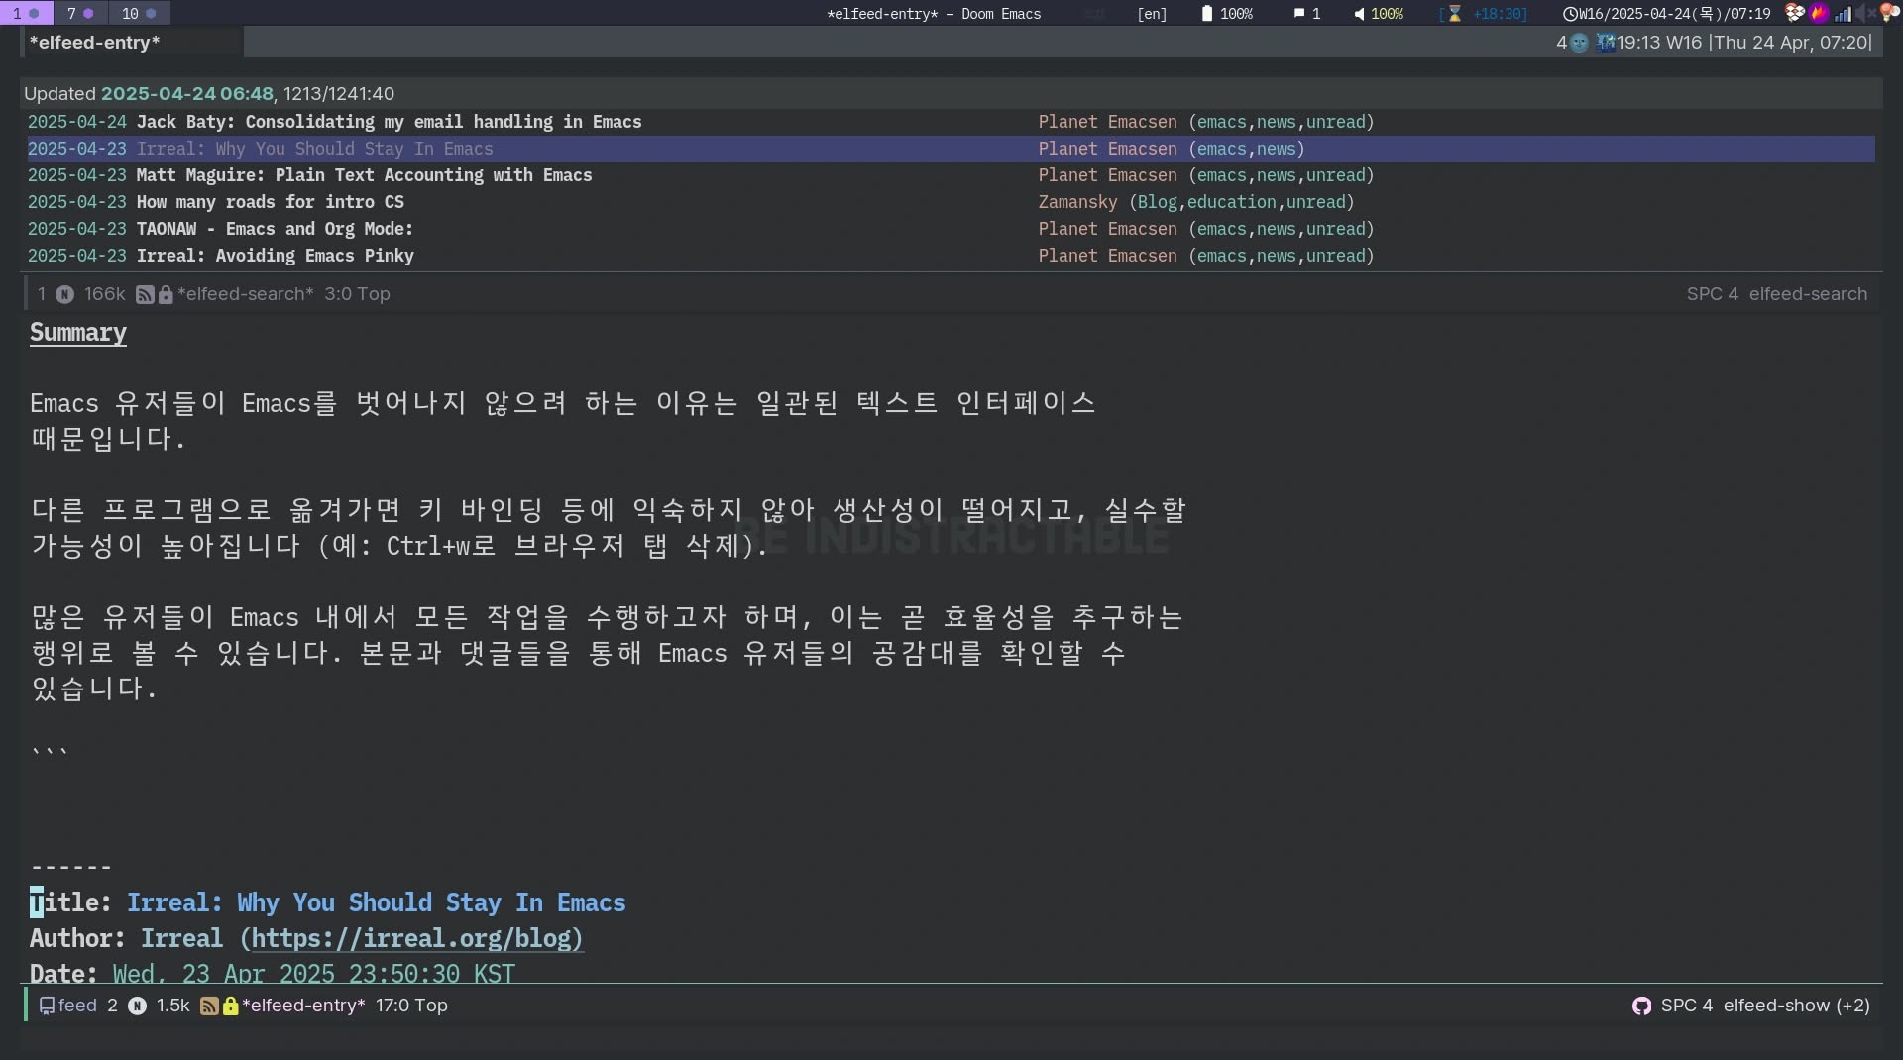Click the hourglass timer icon in top bar
The height and width of the screenshot is (1060, 1903).
(x=1455, y=14)
